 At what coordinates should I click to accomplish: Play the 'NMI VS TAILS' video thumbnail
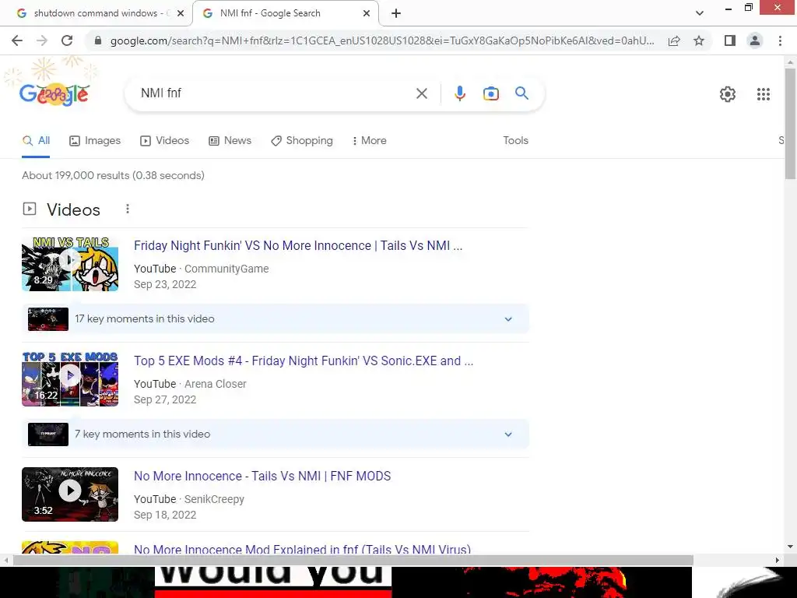point(70,264)
